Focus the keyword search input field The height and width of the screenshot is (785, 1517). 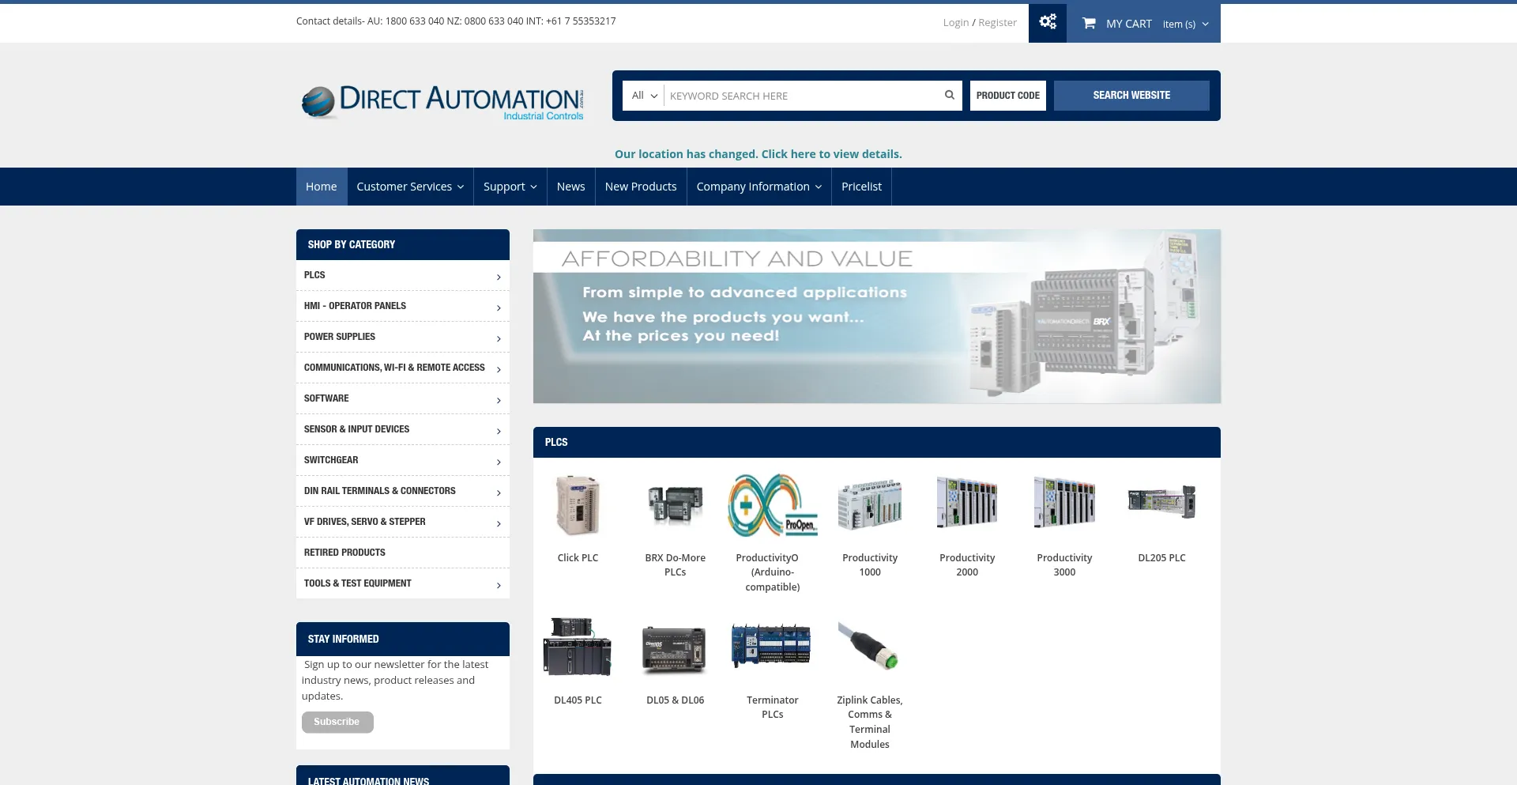[802, 96]
